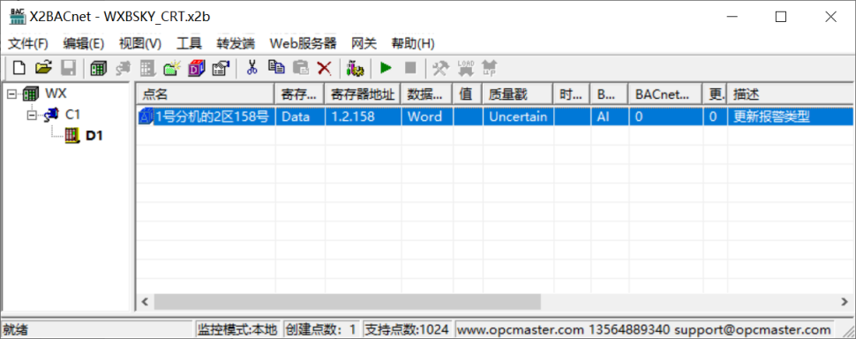Click the New file toolbar icon

pyautogui.click(x=19, y=68)
